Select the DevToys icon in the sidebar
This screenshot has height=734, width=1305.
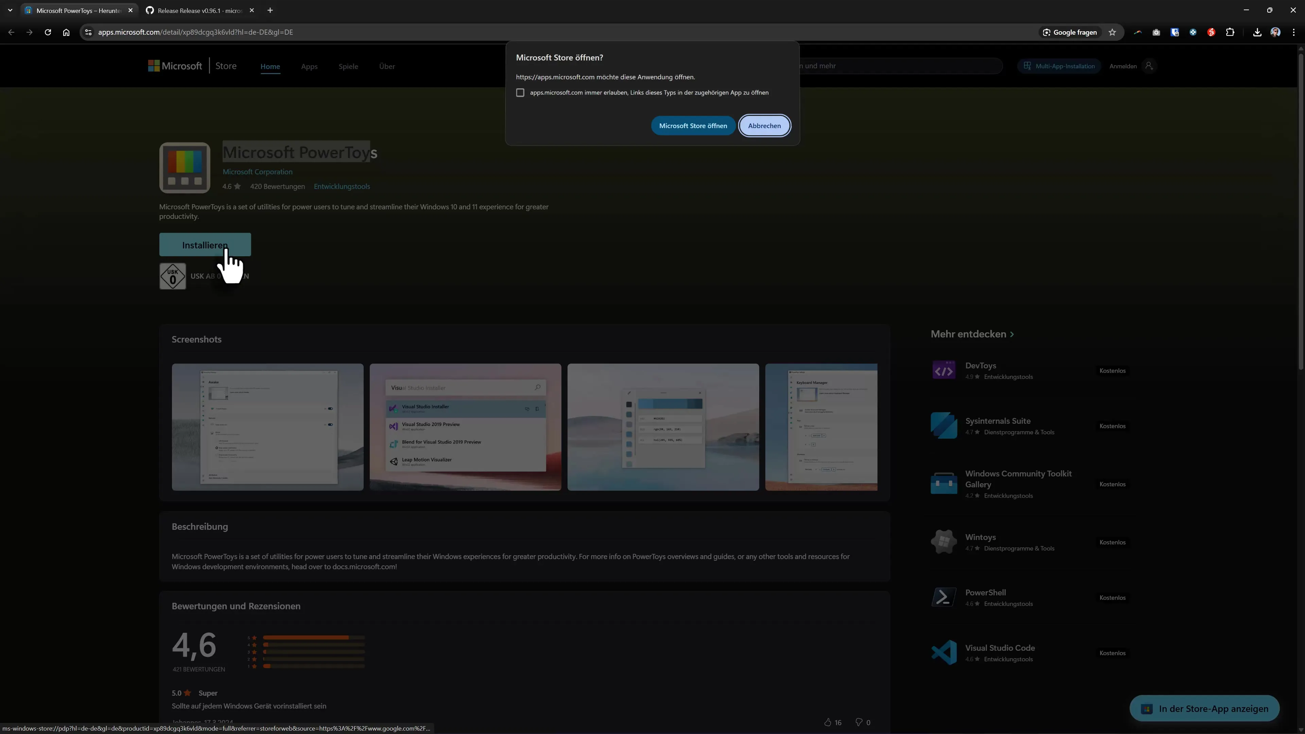pyautogui.click(x=944, y=369)
